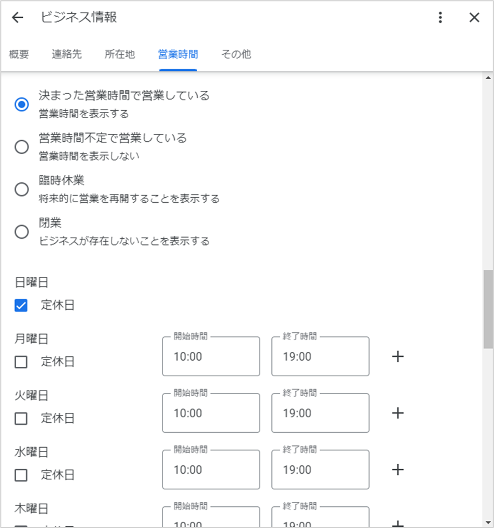Click the 営業時間を表示する description text
This screenshot has height=528, width=494.
[x=84, y=114]
